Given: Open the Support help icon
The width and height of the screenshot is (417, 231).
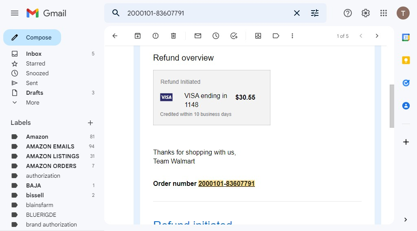Looking at the screenshot, I should tap(348, 13).
